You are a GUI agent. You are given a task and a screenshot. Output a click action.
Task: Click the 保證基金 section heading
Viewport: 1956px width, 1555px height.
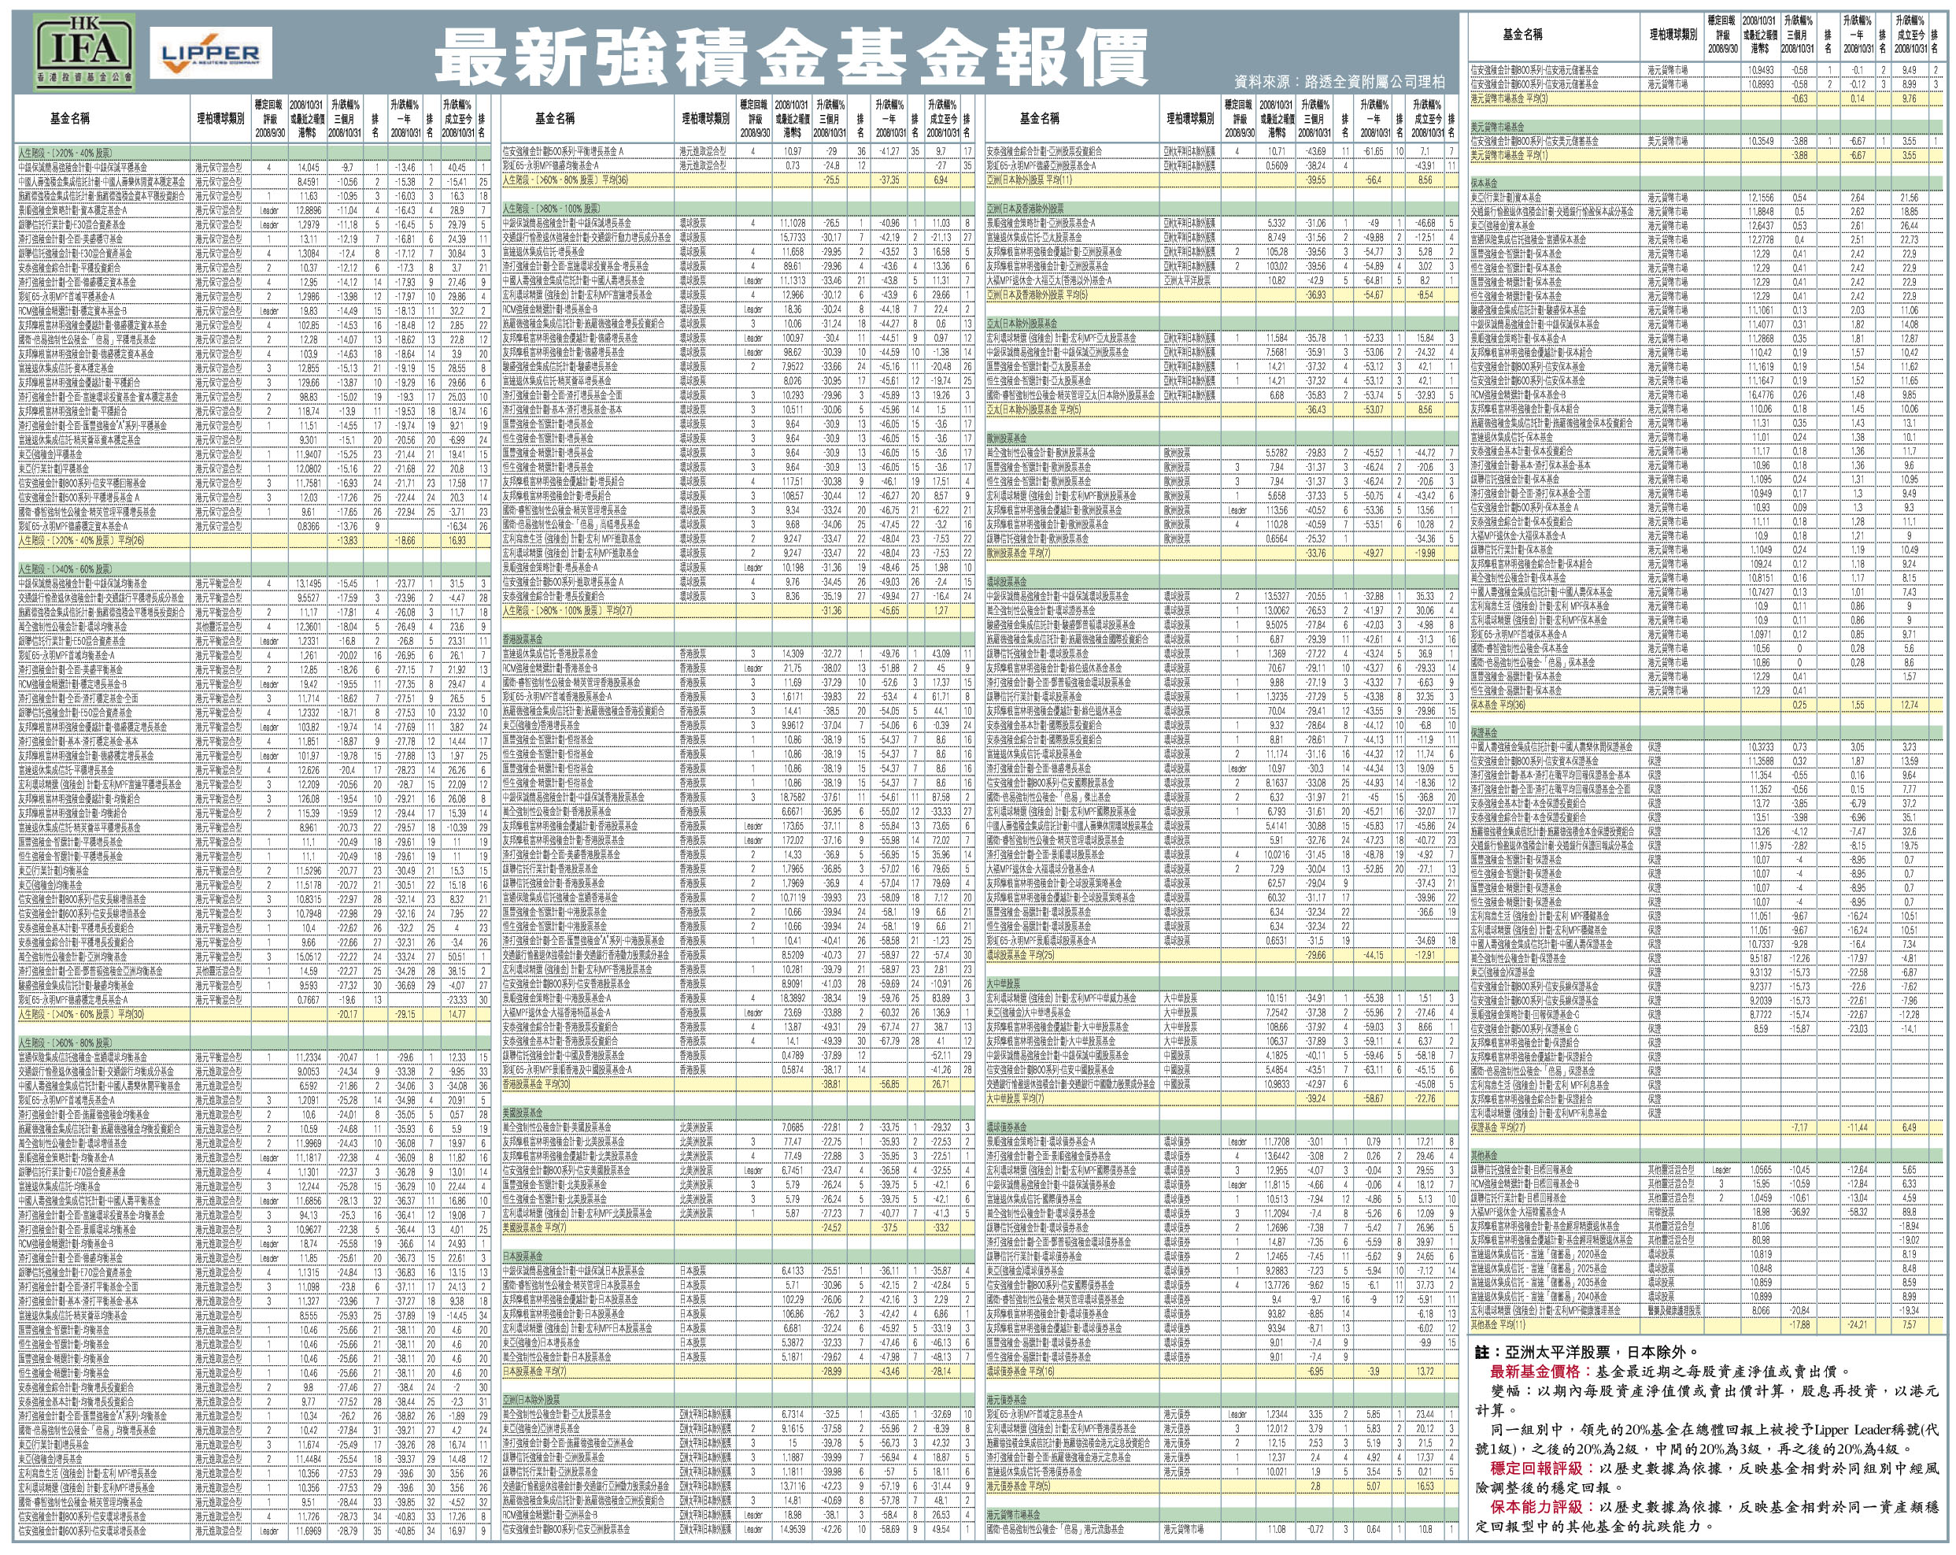pyautogui.click(x=1485, y=732)
